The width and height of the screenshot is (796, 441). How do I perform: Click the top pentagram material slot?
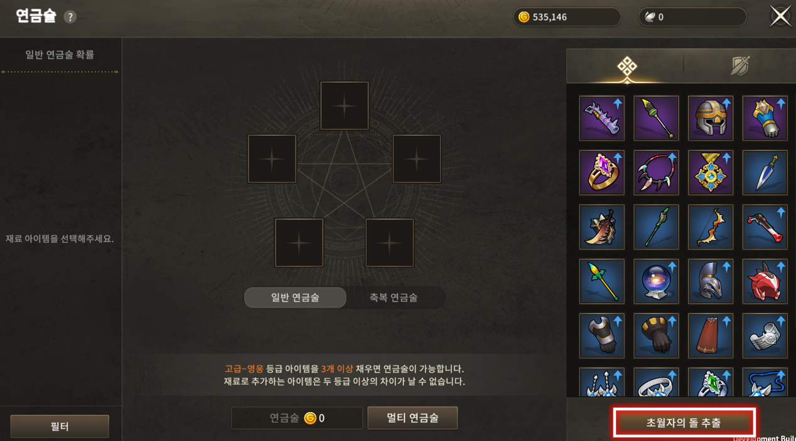point(345,106)
